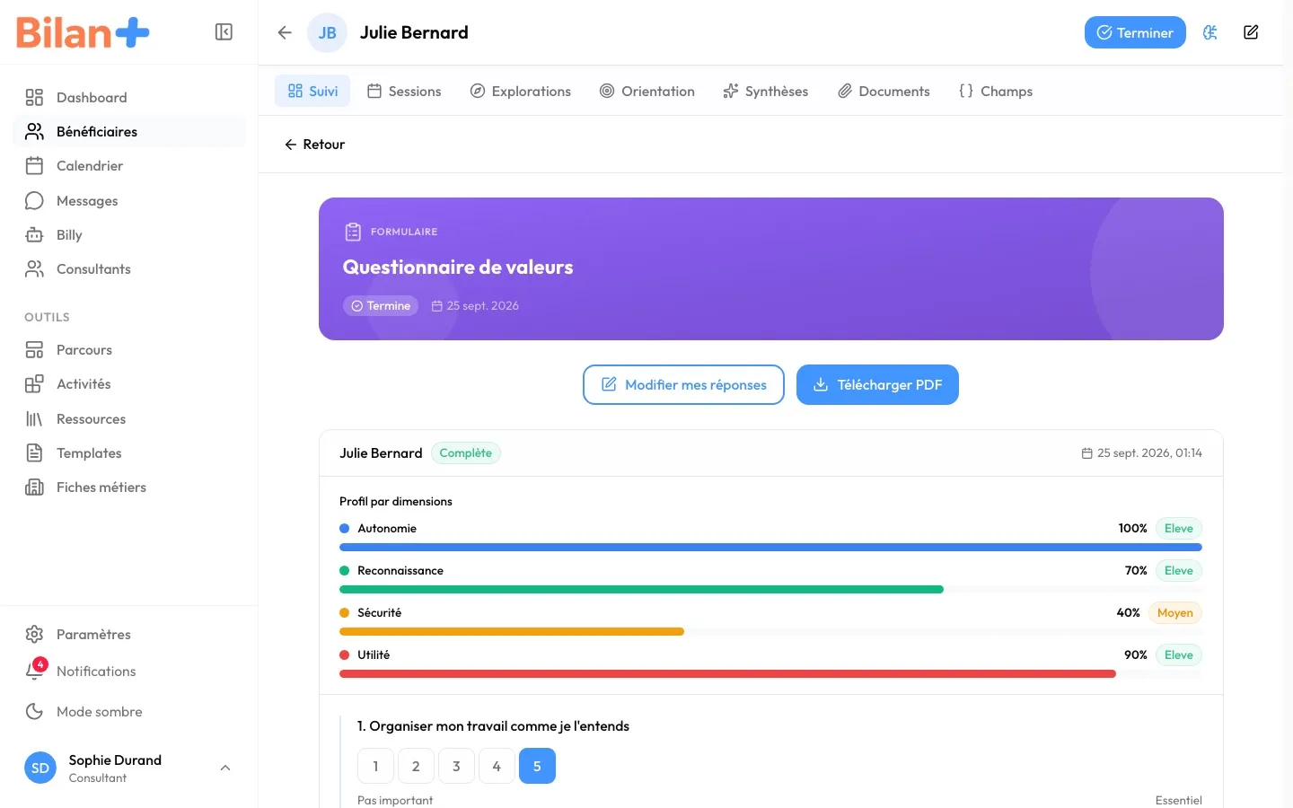This screenshot has width=1293, height=808.
Task: Click the 90% Utilité value
Action: [1136, 655]
